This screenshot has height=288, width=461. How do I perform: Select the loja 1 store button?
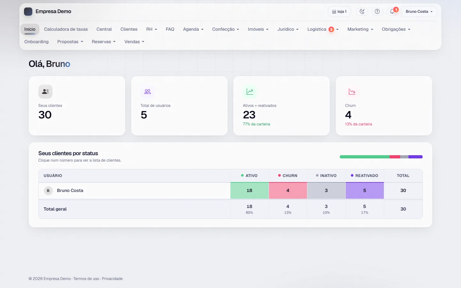click(x=339, y=12)
